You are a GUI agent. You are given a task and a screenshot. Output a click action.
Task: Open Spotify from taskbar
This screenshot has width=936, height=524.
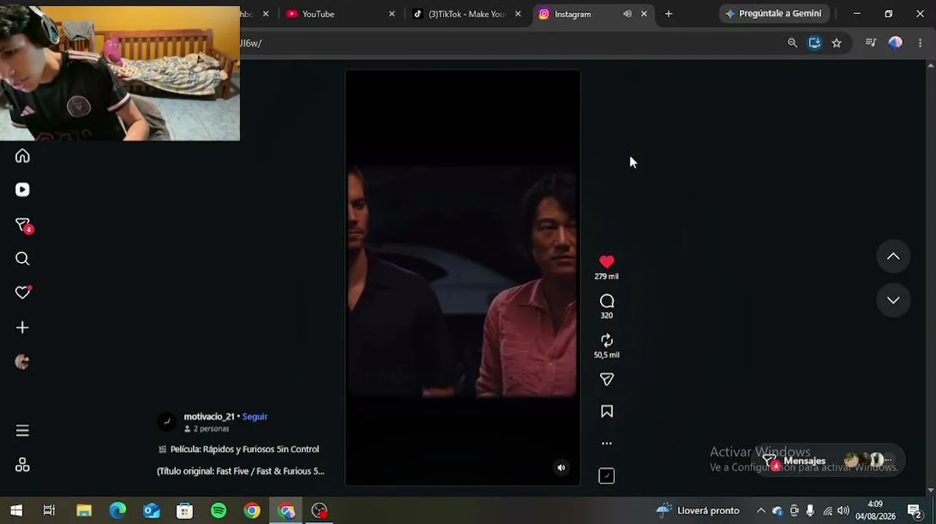218,511
